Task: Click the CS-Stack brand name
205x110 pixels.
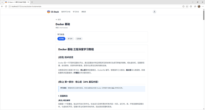Action: tap(55, 12)
